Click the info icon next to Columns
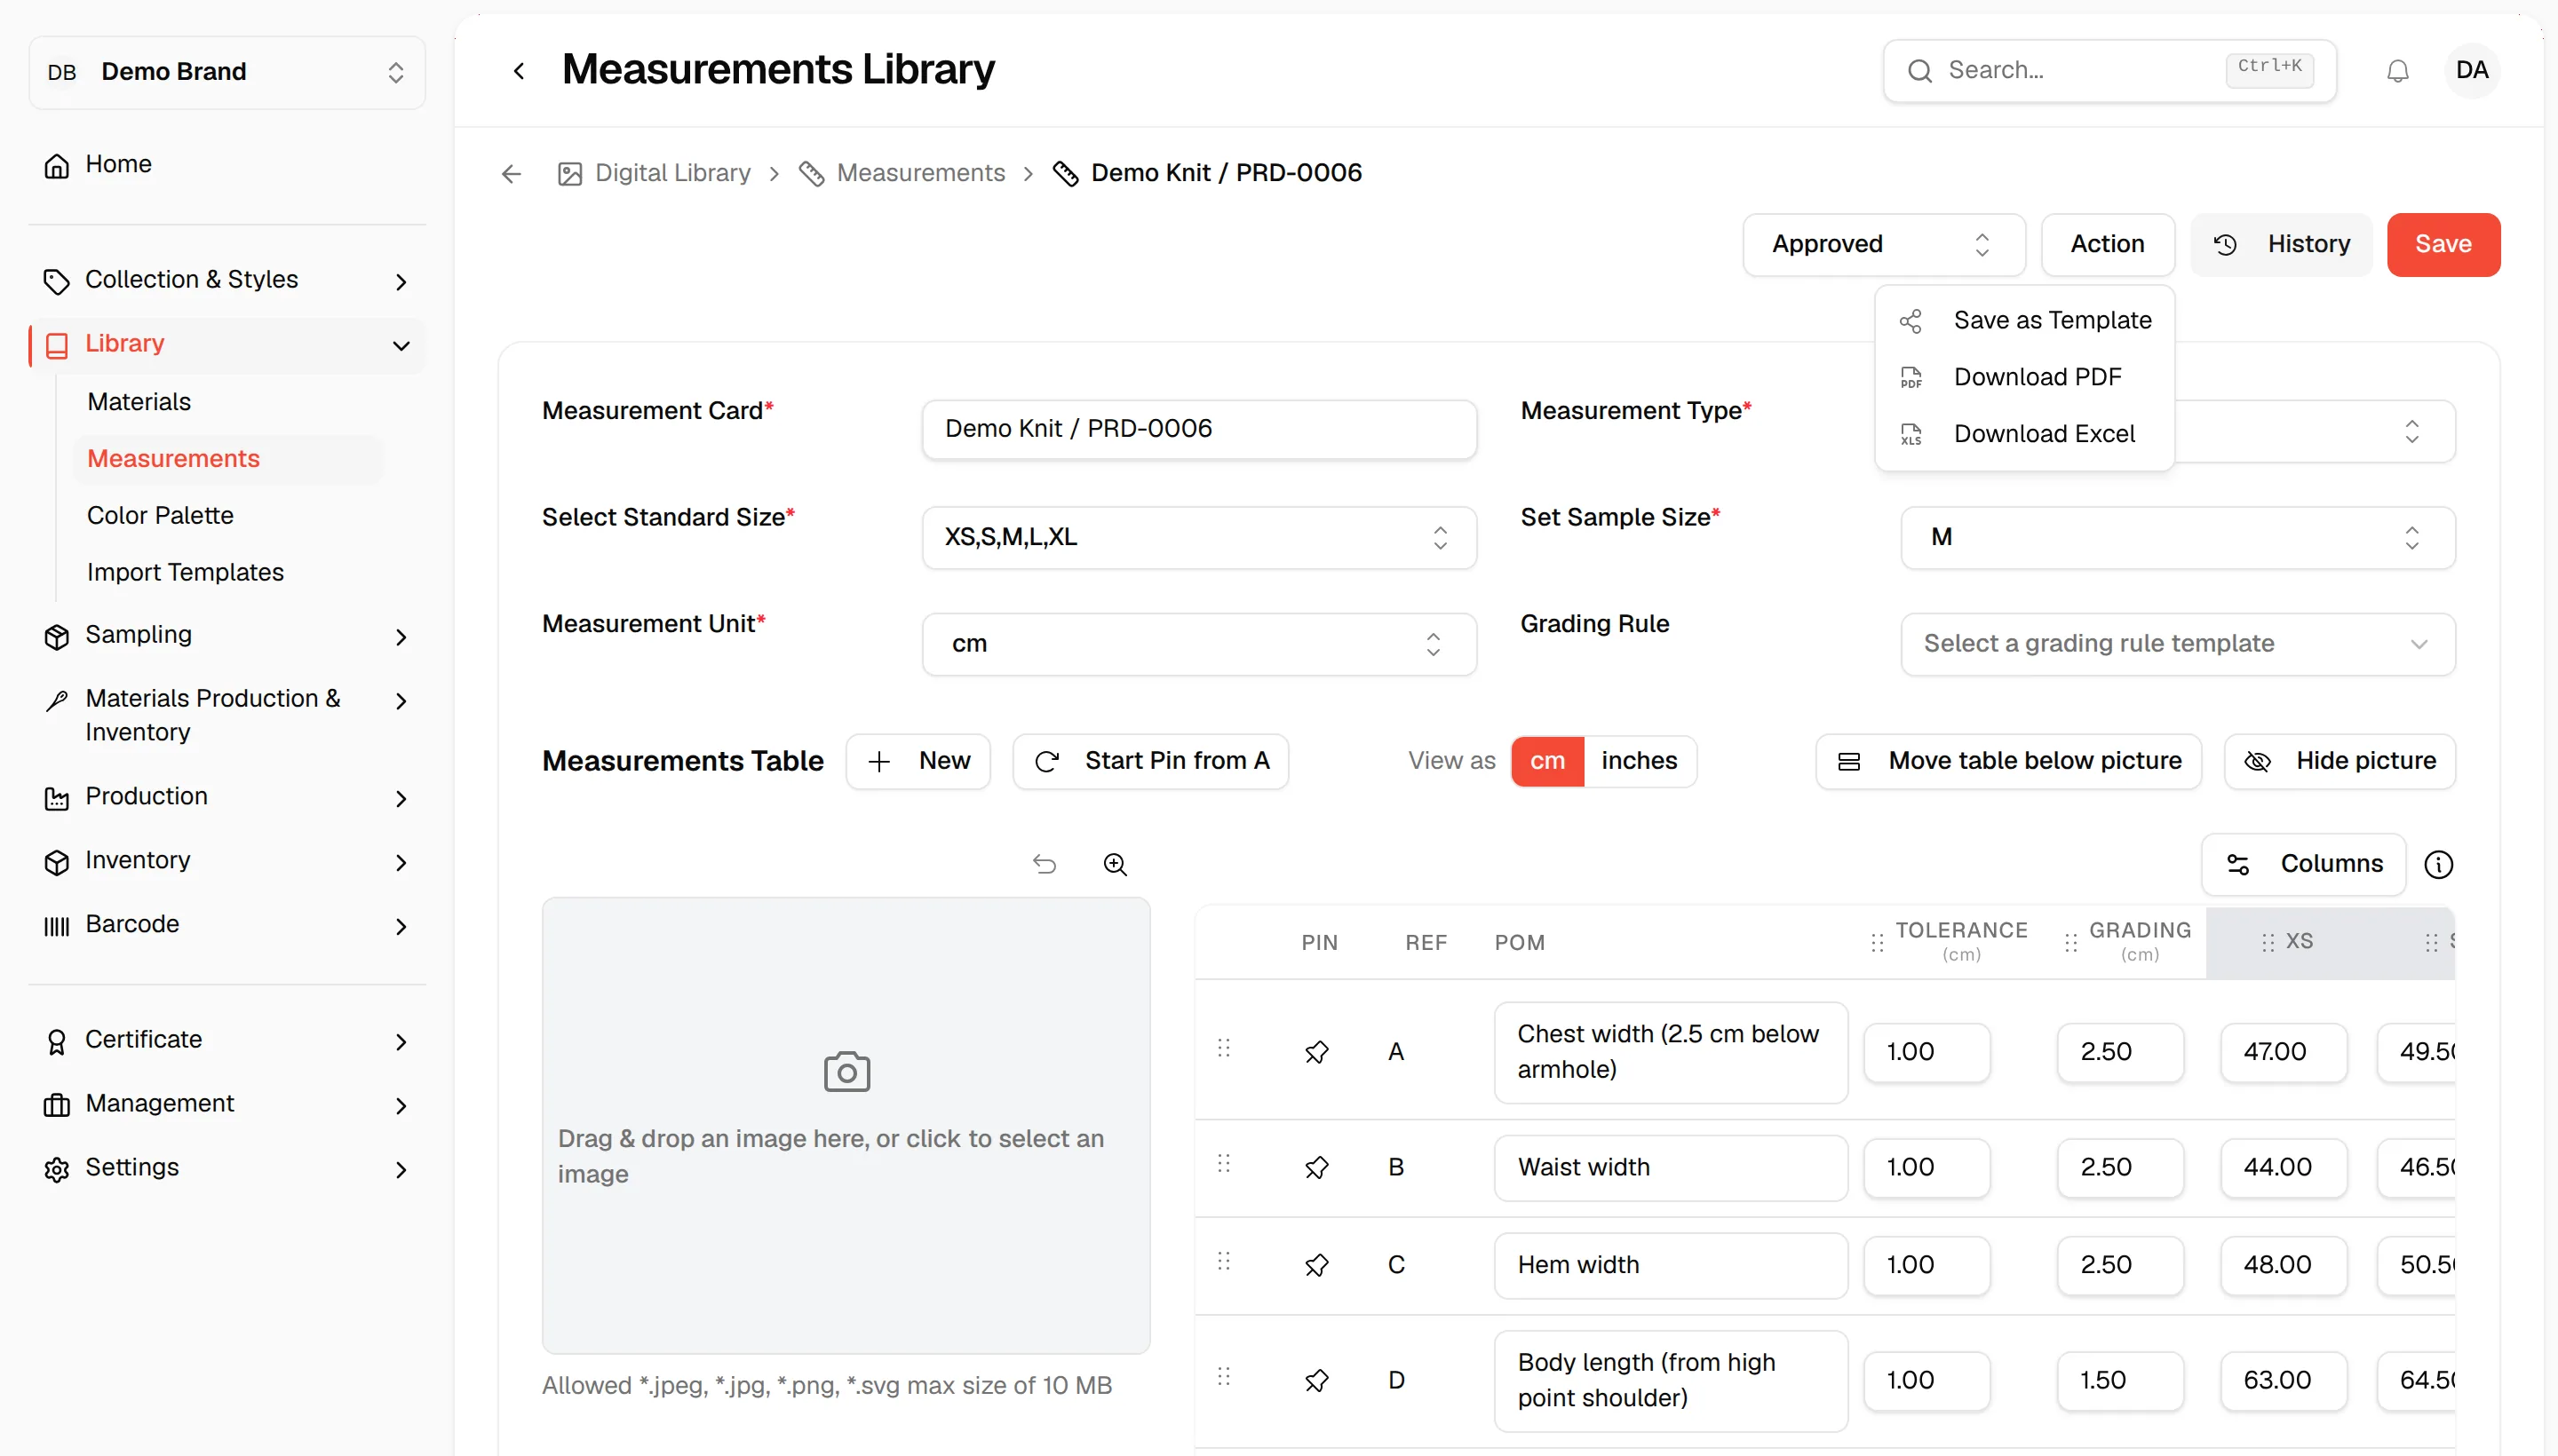Image resolution: width=2558 pixels, height=1456 pixels. pyautogui.click(x=2438, y=864)
